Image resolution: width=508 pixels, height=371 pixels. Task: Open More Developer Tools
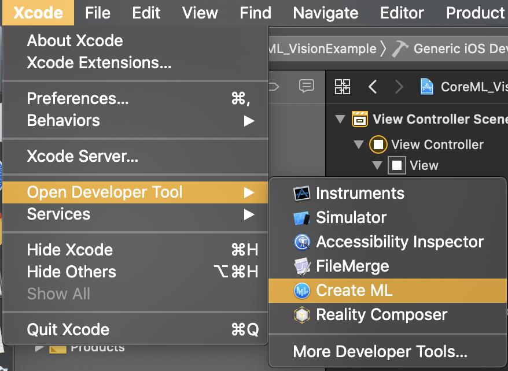380,351
